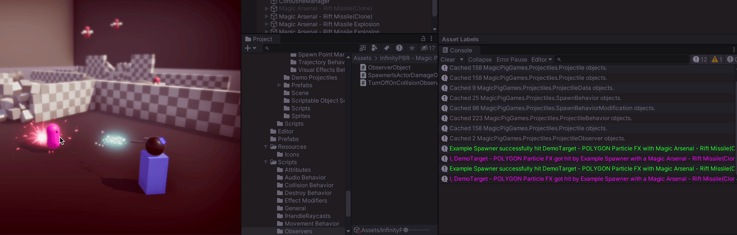
Task: Open the dropdown arrow next to Clear
Action: [462, 60]
